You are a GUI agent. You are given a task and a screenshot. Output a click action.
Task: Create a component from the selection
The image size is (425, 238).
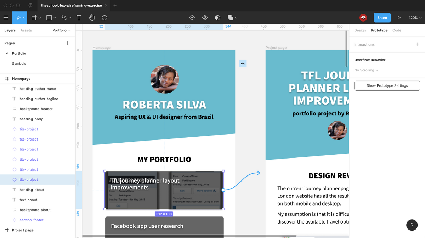[x=204, y=18]
